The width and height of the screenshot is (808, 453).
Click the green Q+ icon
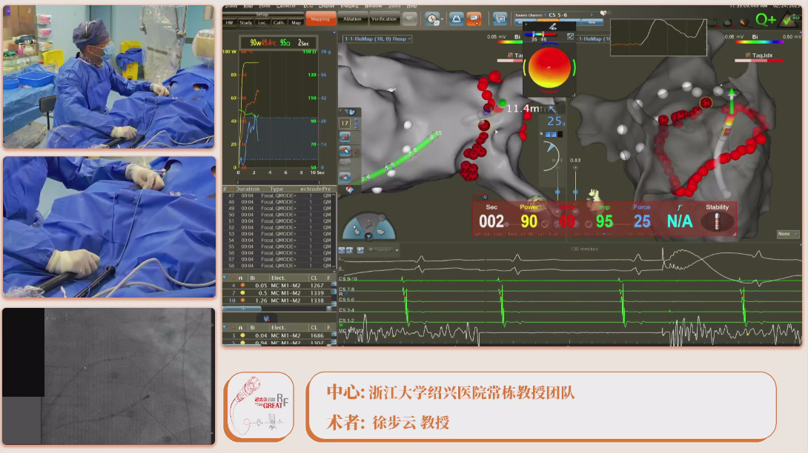[765, 19]
